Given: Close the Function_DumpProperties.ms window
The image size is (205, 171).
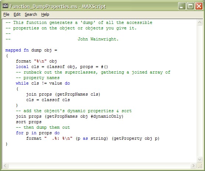Looking at the screenshot, I should pos(199,6).
